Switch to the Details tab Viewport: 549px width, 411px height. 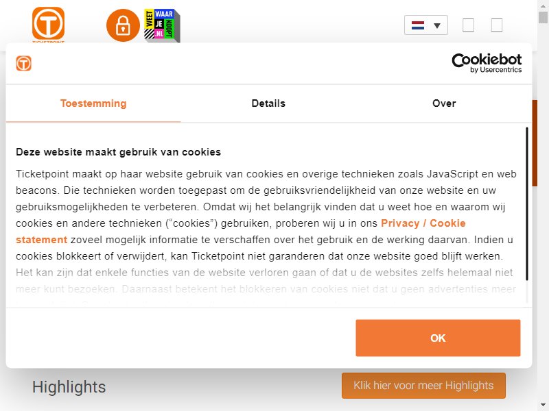pos(268,103)
